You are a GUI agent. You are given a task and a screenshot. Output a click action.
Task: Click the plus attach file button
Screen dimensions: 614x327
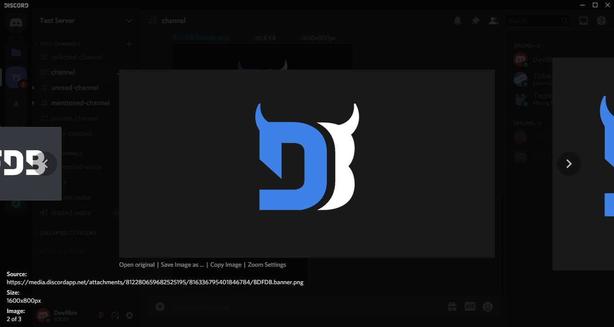160,307
